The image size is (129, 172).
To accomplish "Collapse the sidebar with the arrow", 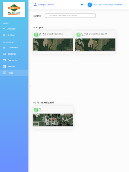I will click(x=30, y=86).
